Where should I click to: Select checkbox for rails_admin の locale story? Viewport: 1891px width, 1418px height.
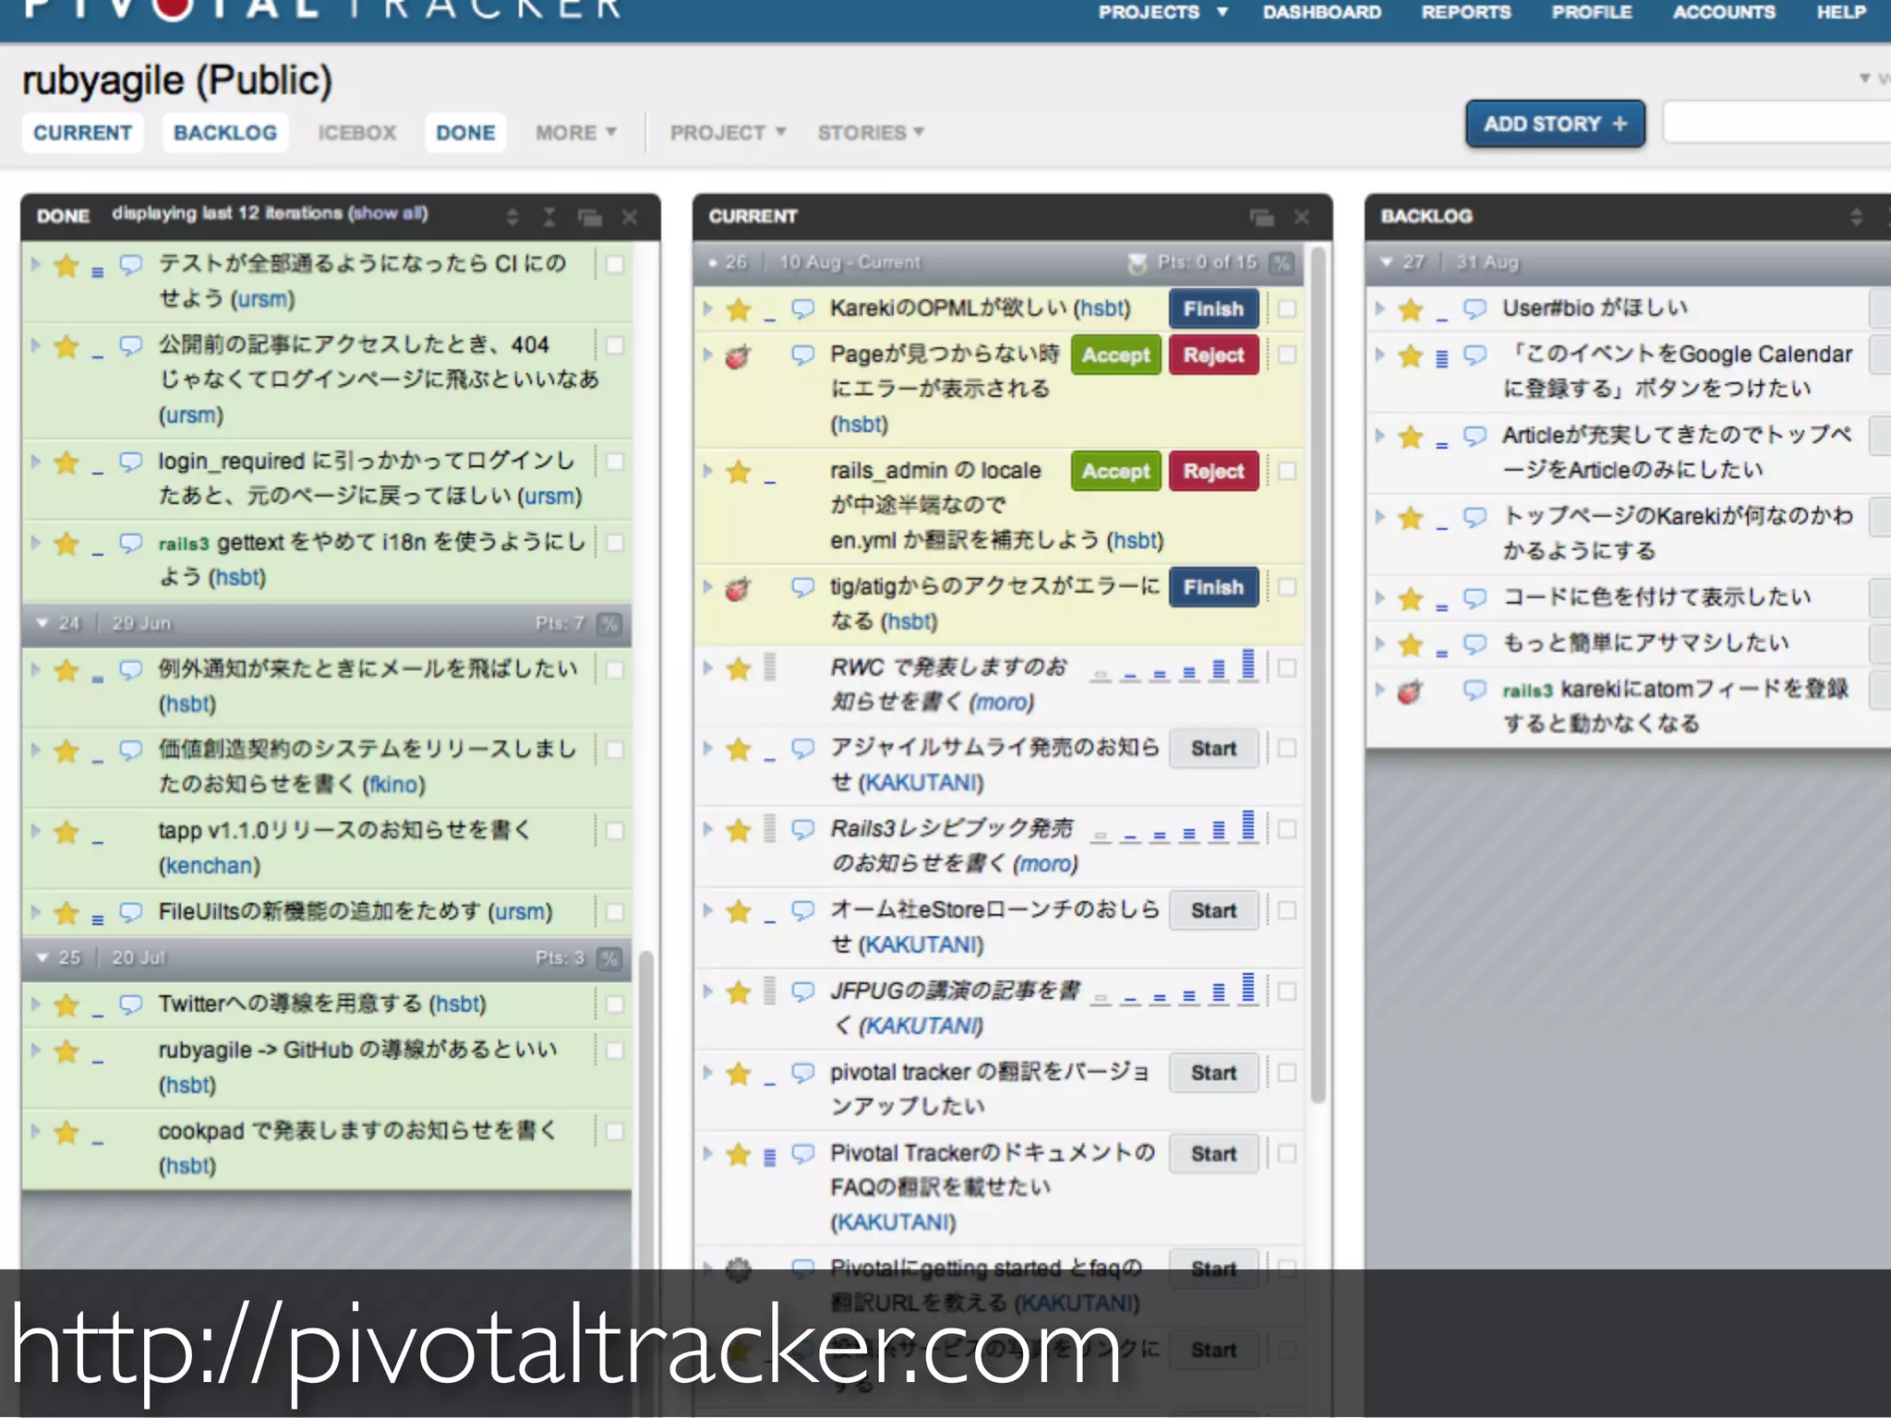tap(1287, 472)
